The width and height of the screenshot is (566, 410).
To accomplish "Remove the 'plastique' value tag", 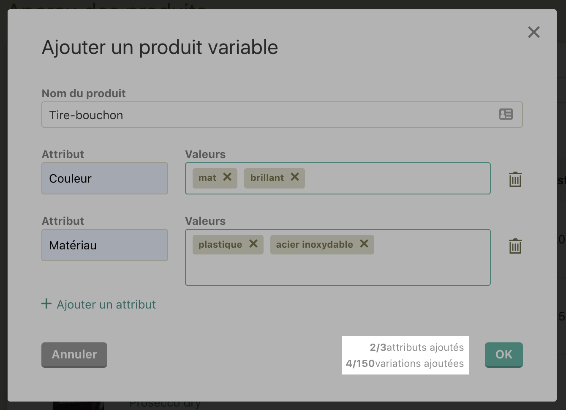I will coord(253,244).
